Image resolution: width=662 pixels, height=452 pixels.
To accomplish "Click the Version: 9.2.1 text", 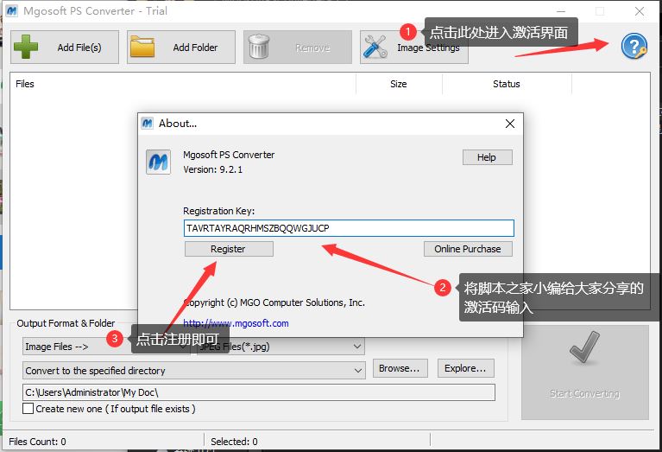I will (x=213, y=169).
